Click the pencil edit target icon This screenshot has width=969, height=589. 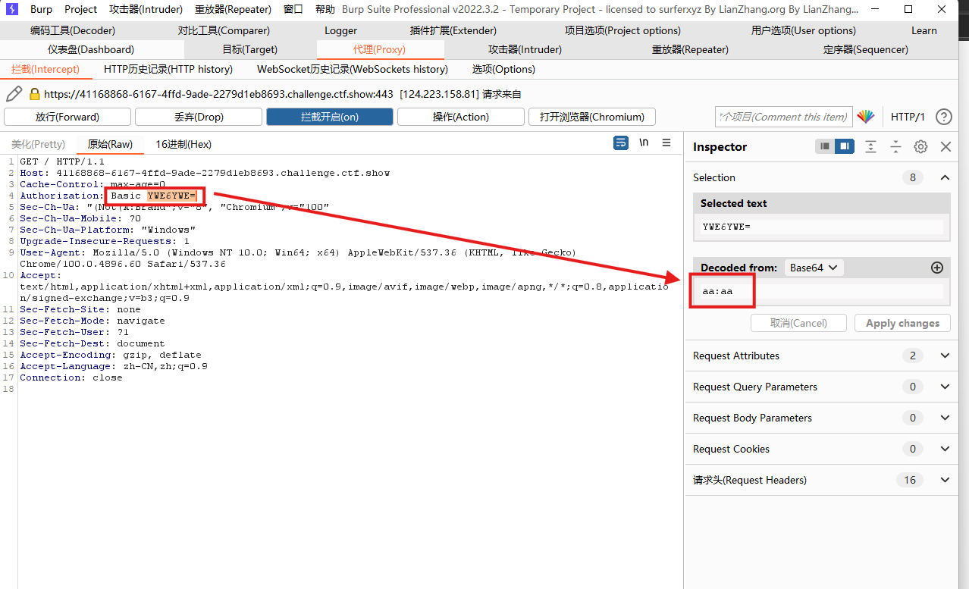[x=14, y=94]
